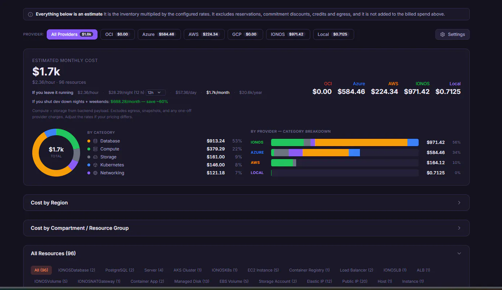502x290 pixels.
Task: Click the gear icon in Settings button
Action: point(443,34)
